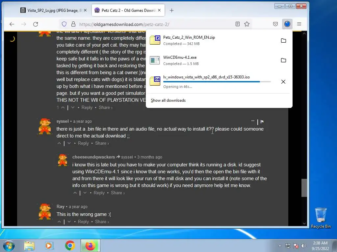Image resolution: width=337 pixels, height=252 pixels.
Task: Close the Vista_SP2_Lv.jpg tab
Action: point(85,10)
